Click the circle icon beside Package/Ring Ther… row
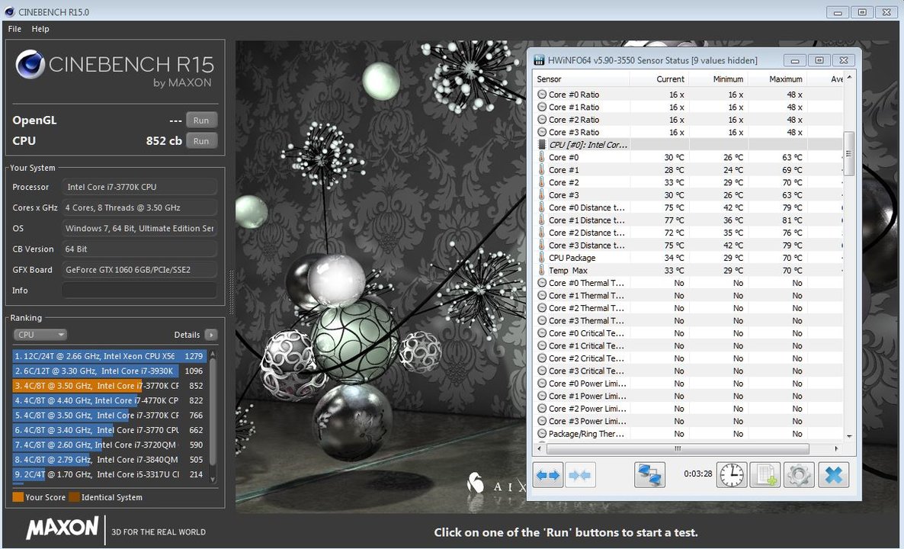This screenshot has height=549, width=904. pyautogui.click(x=542, y=434)
